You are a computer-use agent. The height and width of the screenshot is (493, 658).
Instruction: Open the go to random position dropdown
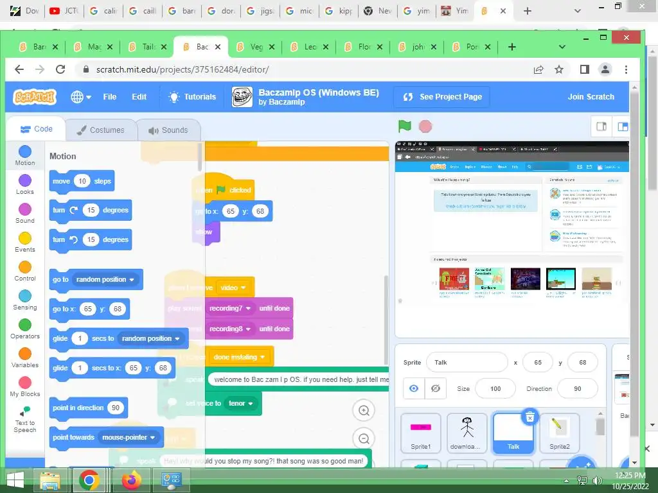coord(105,280)
